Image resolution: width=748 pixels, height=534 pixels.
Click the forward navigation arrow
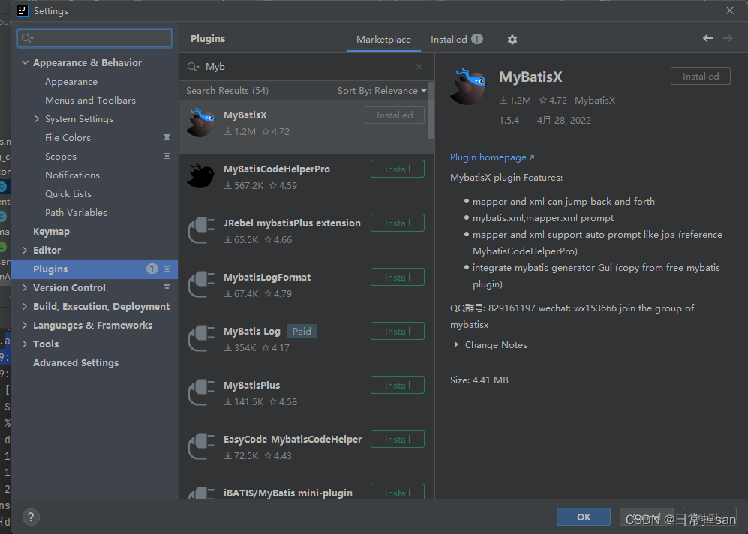[x=728, y=38]
